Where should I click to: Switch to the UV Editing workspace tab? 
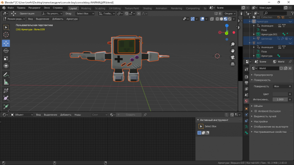[x=115, y=8]
